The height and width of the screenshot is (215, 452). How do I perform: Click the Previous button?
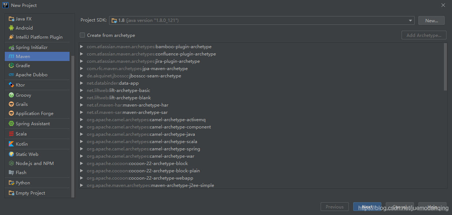pos(335,207)
